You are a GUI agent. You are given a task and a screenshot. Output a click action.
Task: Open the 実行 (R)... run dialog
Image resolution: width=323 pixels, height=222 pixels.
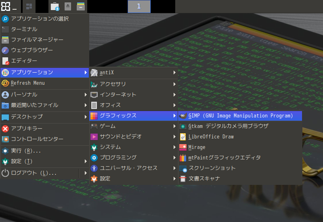pyautogui.click(x=45, y=151)
